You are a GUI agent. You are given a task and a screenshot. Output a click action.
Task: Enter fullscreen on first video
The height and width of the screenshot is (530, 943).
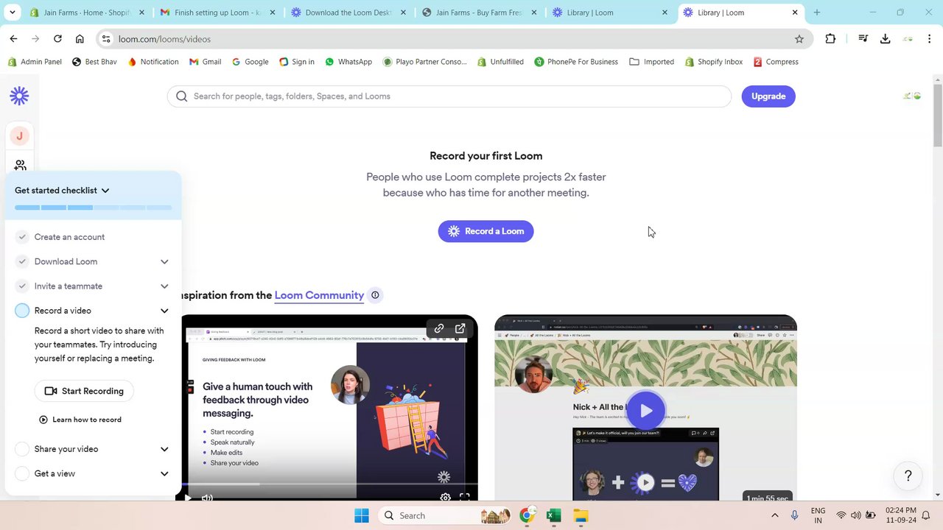point(465,498)
